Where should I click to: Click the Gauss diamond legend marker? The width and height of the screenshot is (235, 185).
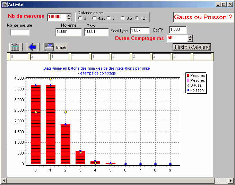pyautogui.click(x=188, y=85)
